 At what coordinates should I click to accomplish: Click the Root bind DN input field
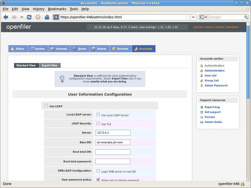[113, 152]
